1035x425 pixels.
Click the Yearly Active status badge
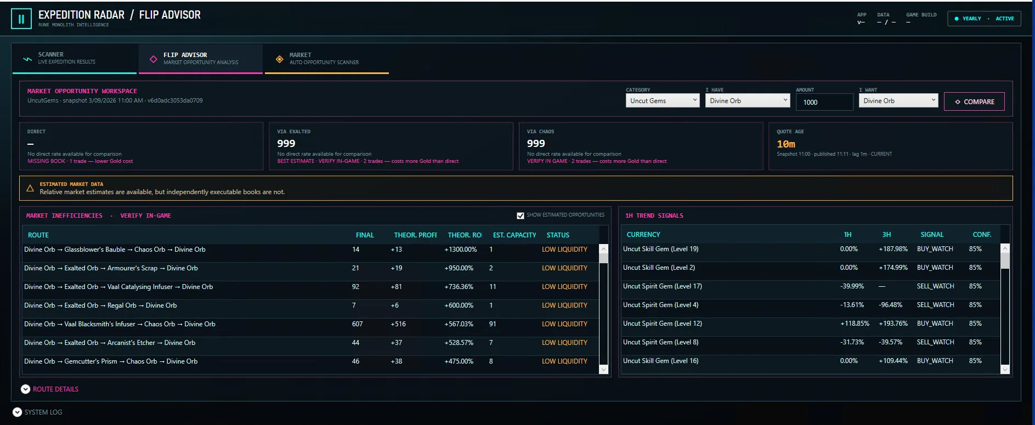point(984,19)
